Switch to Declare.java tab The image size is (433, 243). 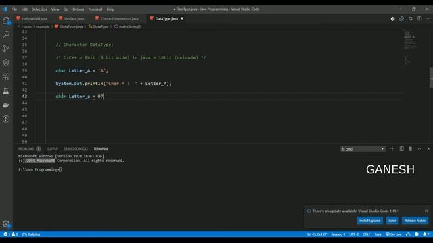click(x=72, y=18)
